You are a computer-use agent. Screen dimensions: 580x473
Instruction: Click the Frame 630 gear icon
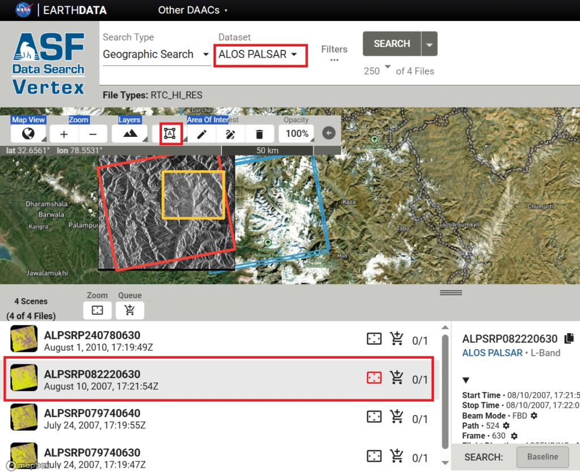click(x=514, y=436)
